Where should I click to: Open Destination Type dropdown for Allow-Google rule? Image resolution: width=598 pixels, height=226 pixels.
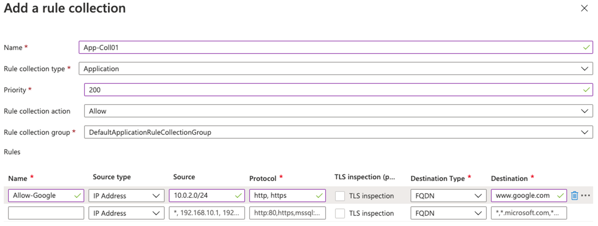[x=448, y=196]
